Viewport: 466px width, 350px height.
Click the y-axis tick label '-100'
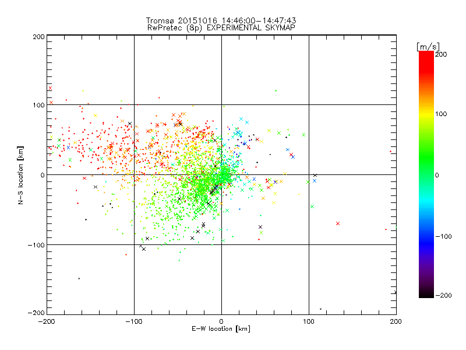[x=36, y=245]
